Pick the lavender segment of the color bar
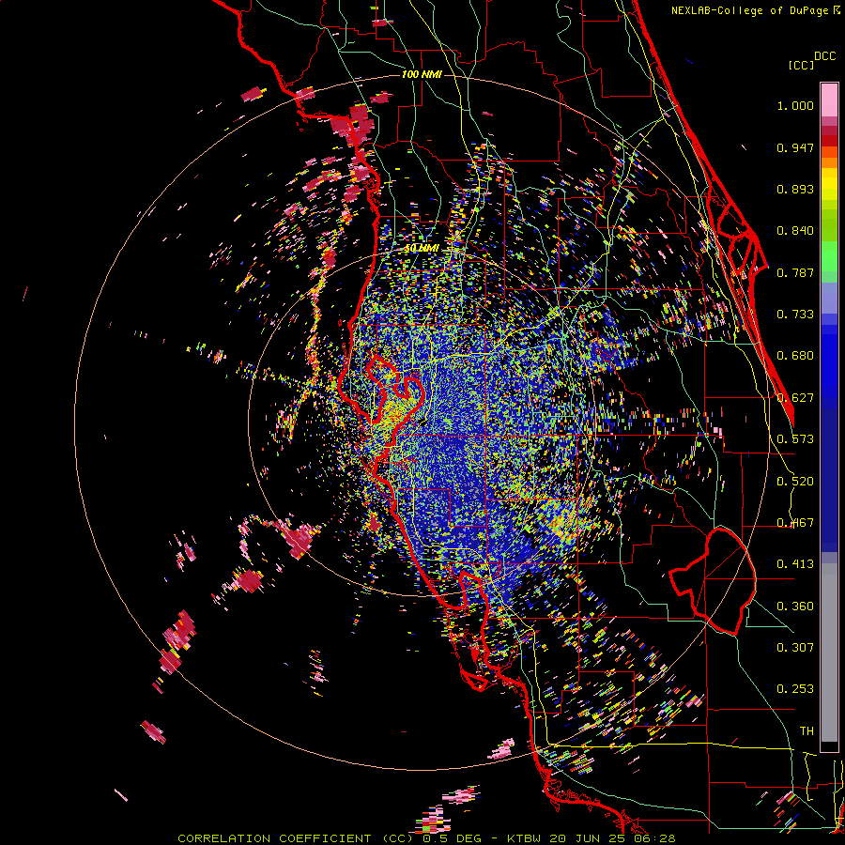Screen dimensions: 845x845 click(829, 299)
